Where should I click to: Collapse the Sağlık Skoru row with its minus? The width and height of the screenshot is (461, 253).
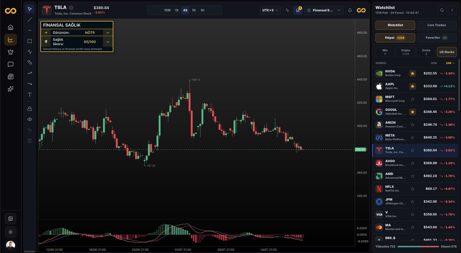tap(108, 42)
